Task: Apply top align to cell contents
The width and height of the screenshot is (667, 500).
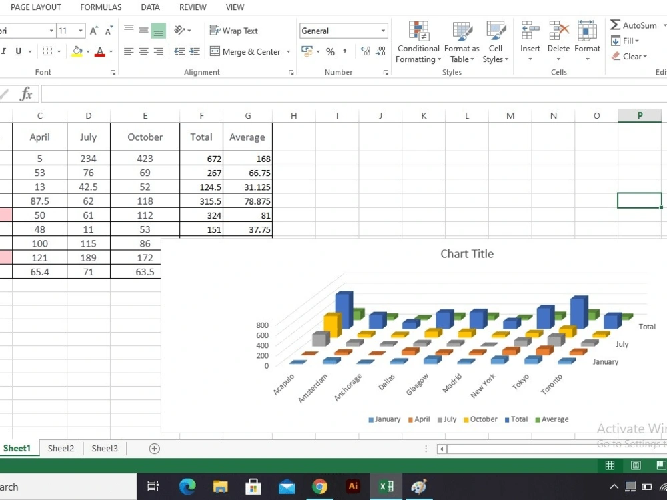Action: (129, 30)
